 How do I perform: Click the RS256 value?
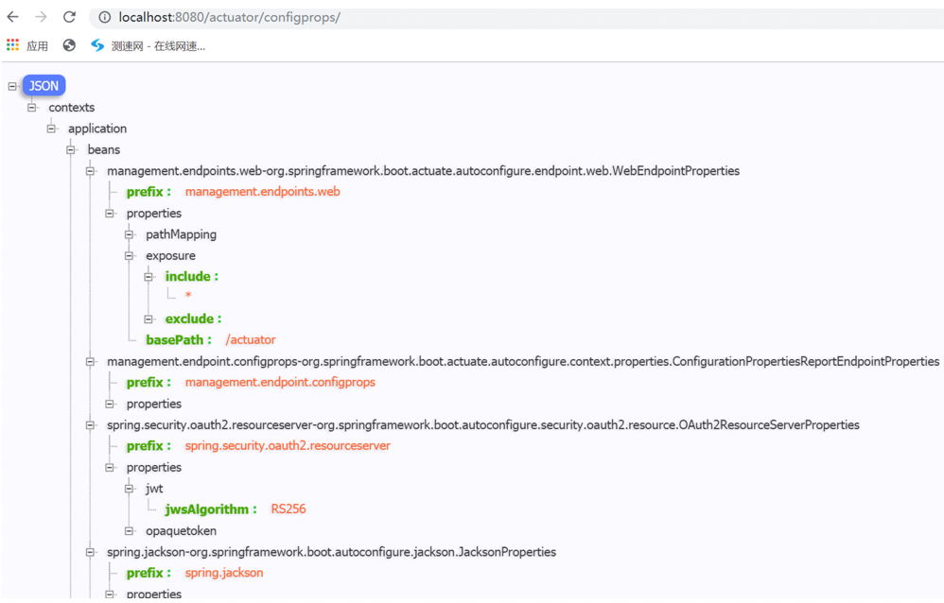pyautogui.click(x=288, y=509)
